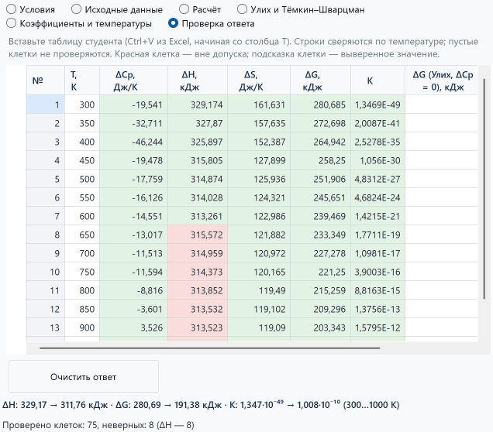This screenshot has height=432, width=493.
Task: Click ΔS cell 119,49
Action: (259, 290)
